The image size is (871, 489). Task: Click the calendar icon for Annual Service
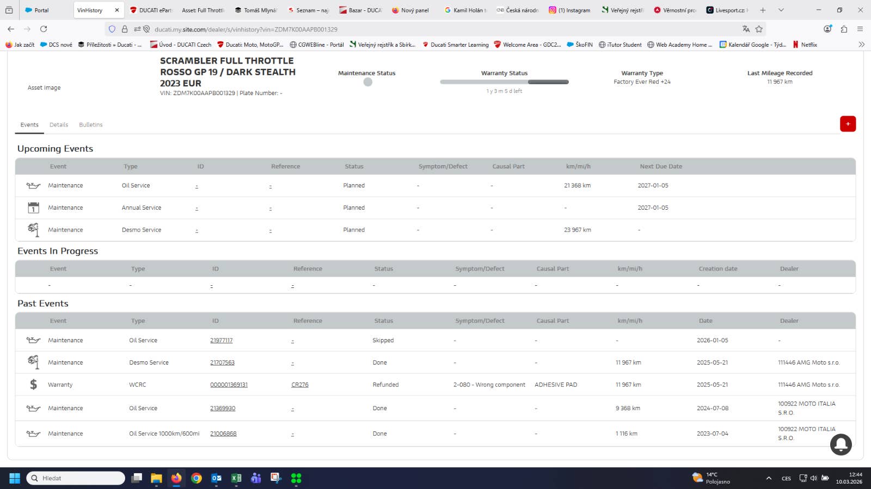(33, 208)
